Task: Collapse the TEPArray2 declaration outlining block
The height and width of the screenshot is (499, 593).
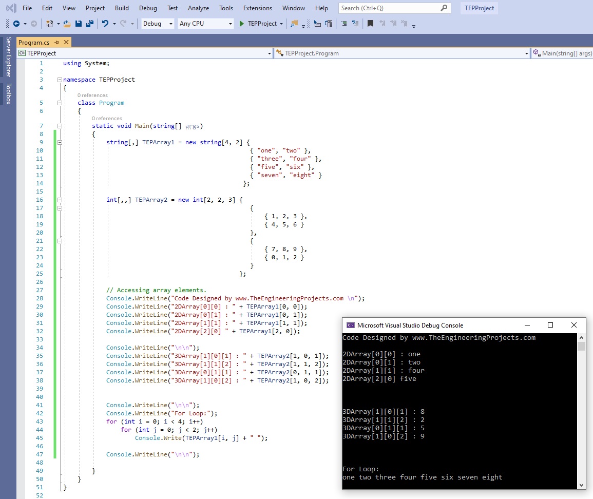Action: 60,200
